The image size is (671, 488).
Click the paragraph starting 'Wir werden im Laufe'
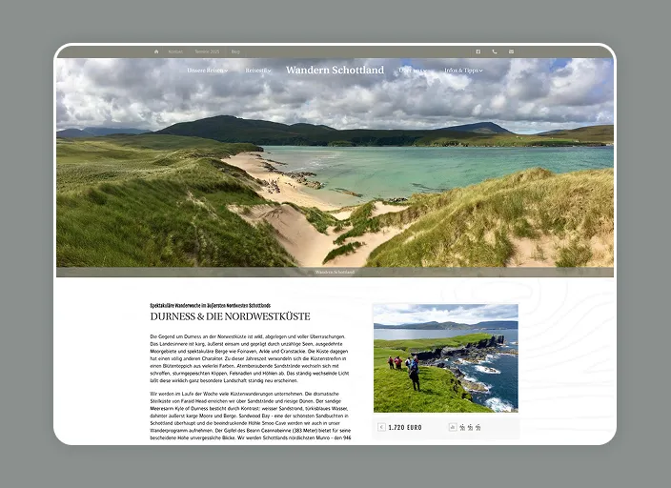pos(251,416)
